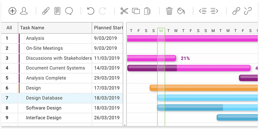259x129 pixels.
Task: Select the Analysis task name
Action: [35, 38]
